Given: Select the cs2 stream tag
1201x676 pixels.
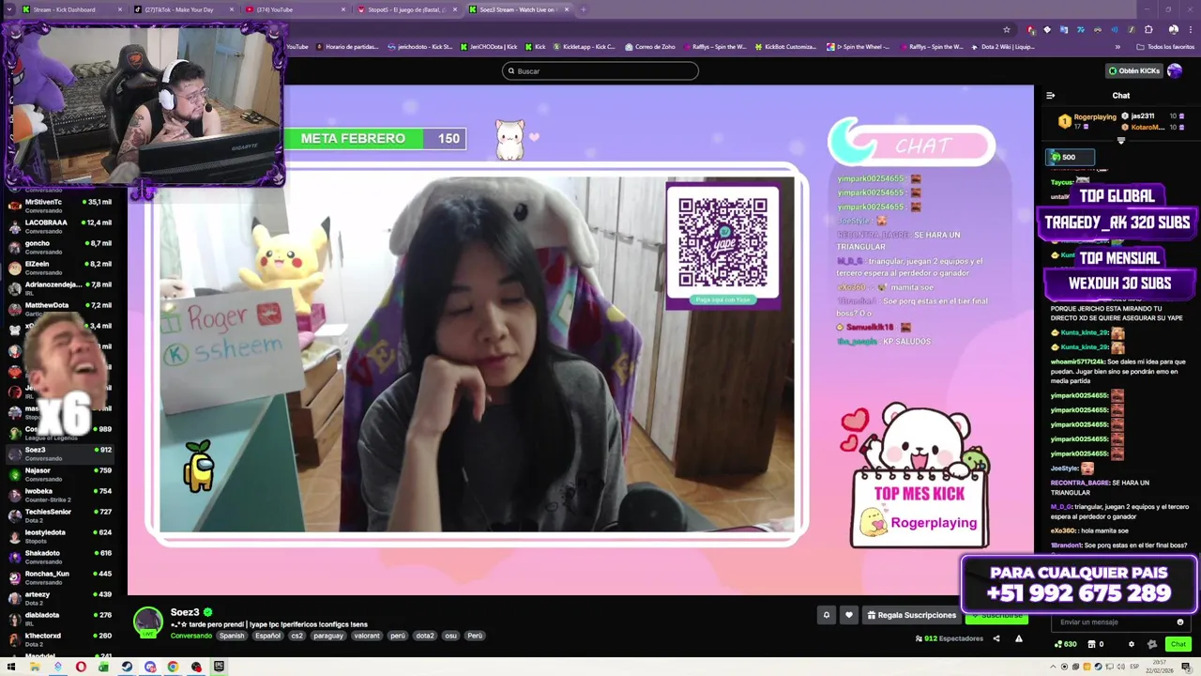Looking at the screenshot, I should 296,636.
